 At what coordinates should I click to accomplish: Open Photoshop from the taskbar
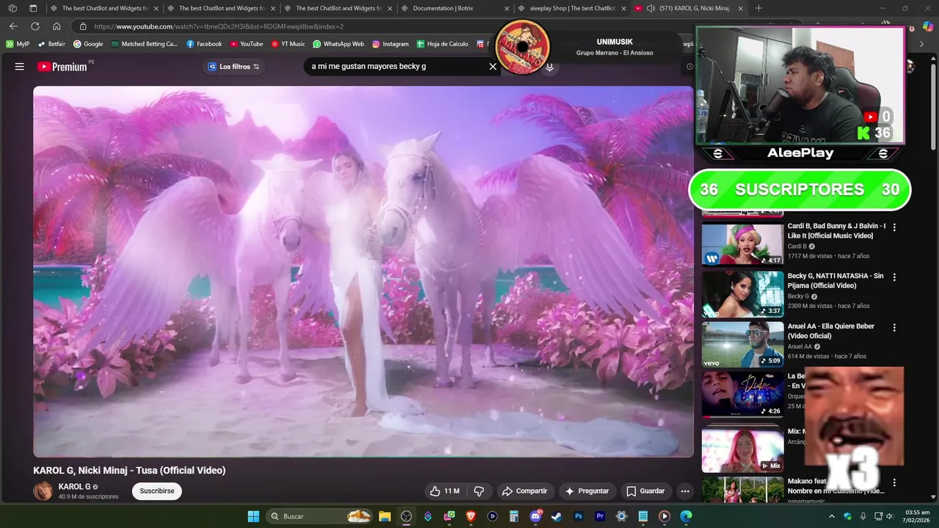pos(579,516)
